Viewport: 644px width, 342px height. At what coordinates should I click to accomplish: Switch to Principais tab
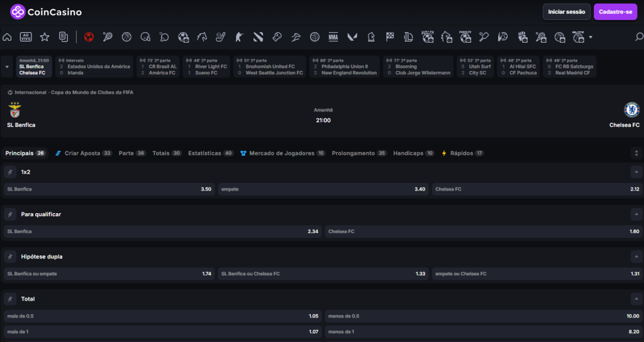[25, 153]
